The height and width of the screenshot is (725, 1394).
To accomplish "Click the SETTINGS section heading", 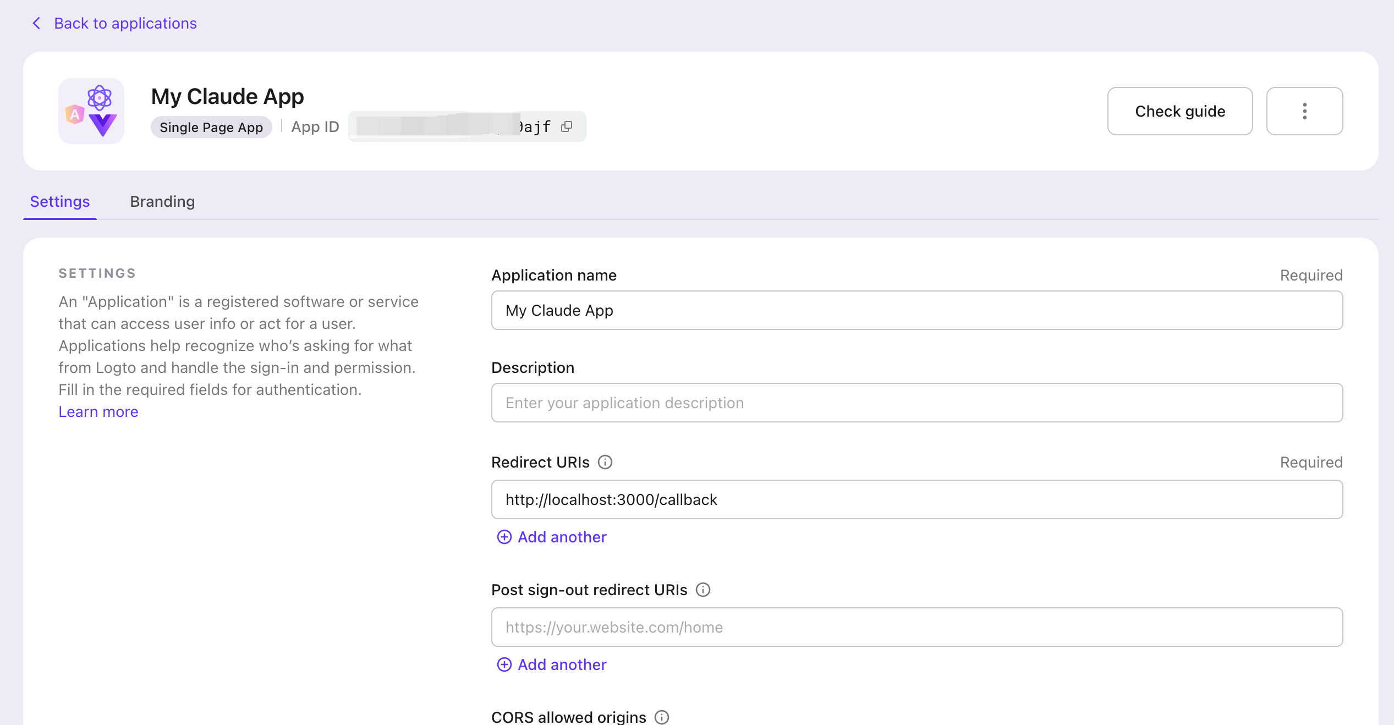I will 97,273.
